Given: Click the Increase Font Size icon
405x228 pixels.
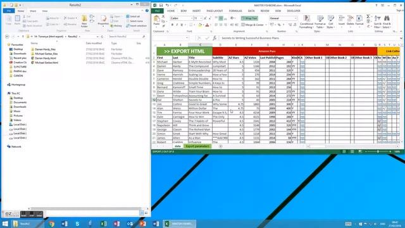Looking at the screenshot, I should pos(205,18).
